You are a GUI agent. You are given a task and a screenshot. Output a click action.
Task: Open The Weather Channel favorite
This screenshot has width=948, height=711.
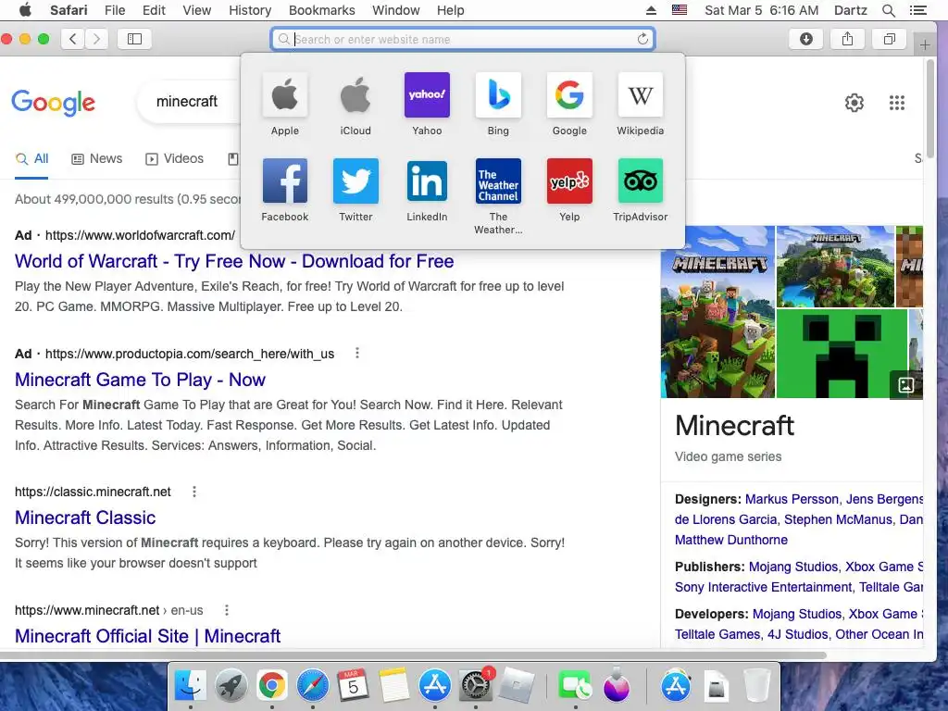pyautogui.click(x=498, y=181)
